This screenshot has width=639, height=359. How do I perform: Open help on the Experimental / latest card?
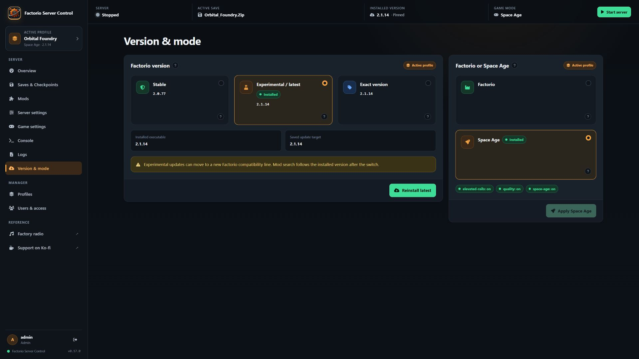[x=324, y=117]
